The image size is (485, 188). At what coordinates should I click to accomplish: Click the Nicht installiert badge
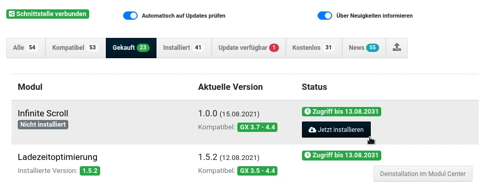(x=43, y=125)
